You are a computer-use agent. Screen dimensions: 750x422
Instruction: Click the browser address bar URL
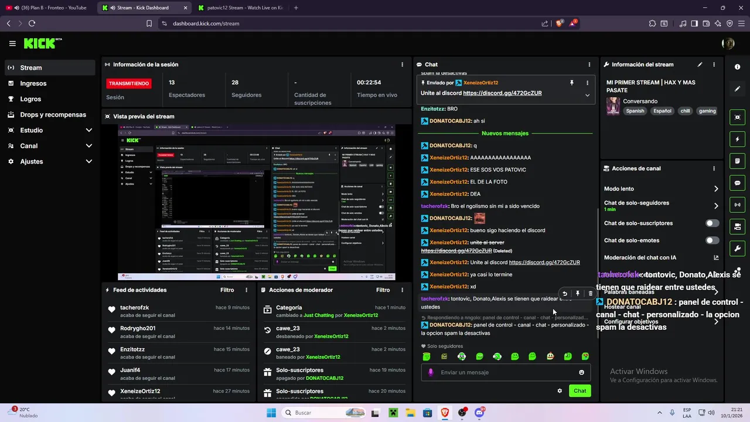click(206, 23)
